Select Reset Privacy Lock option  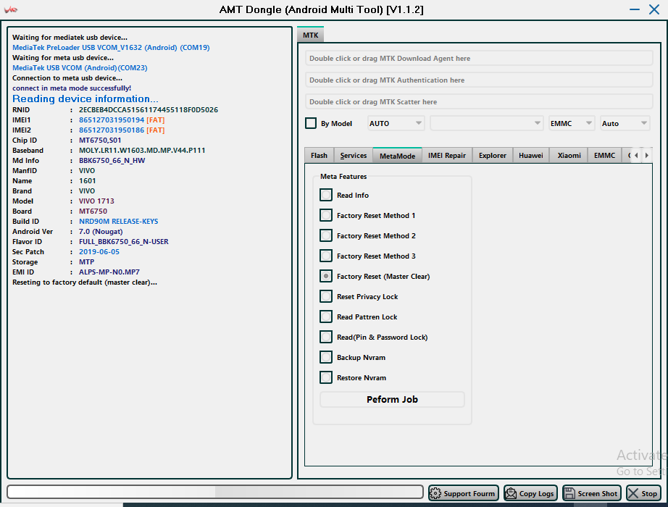pos(326,296)
